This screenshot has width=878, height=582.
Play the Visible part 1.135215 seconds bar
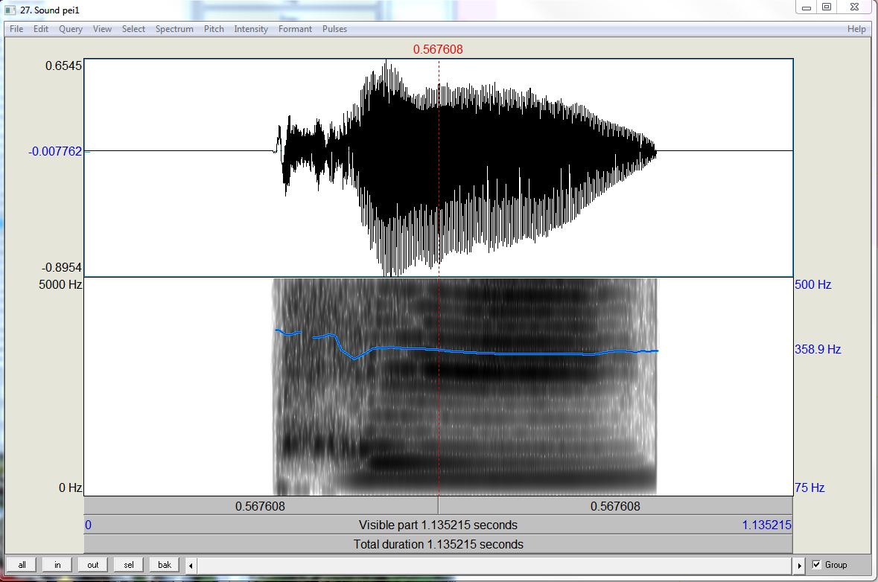pyautogui.click(x=438, y=525)
